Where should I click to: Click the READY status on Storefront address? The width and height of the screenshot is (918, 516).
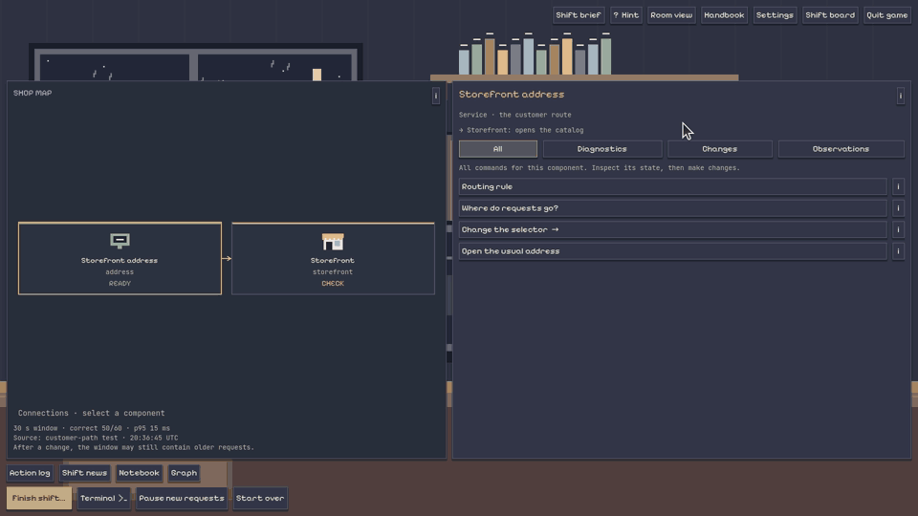(x=120, y=283)
